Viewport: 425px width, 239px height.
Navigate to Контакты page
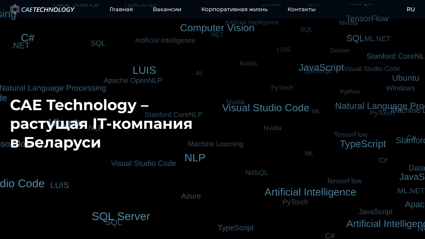301,9
